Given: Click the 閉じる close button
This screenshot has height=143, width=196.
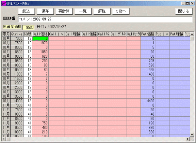Looking at the screenshot, I should 184,11.
